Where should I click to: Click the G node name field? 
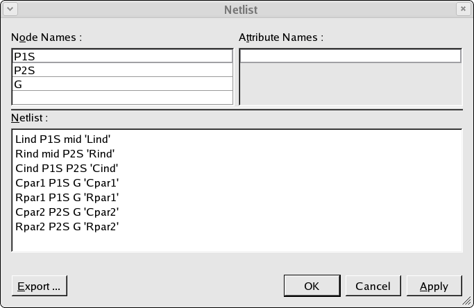122,84
